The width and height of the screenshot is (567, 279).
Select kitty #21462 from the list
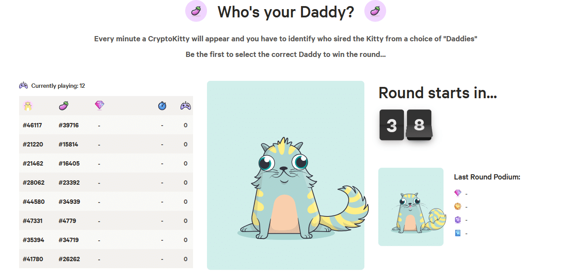point(33,163)
